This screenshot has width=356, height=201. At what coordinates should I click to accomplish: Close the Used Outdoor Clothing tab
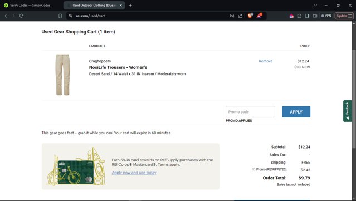click(x=121, y=5)
